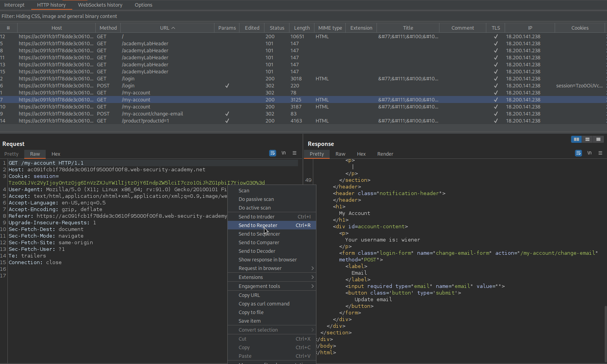Open Request panel hamburger options menu

pyautogui.click(x=295, y=153)
